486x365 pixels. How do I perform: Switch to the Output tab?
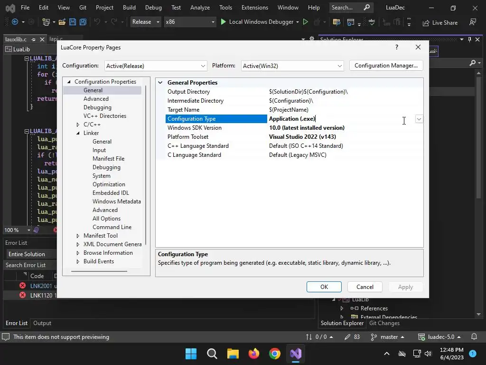click(42, 323)
